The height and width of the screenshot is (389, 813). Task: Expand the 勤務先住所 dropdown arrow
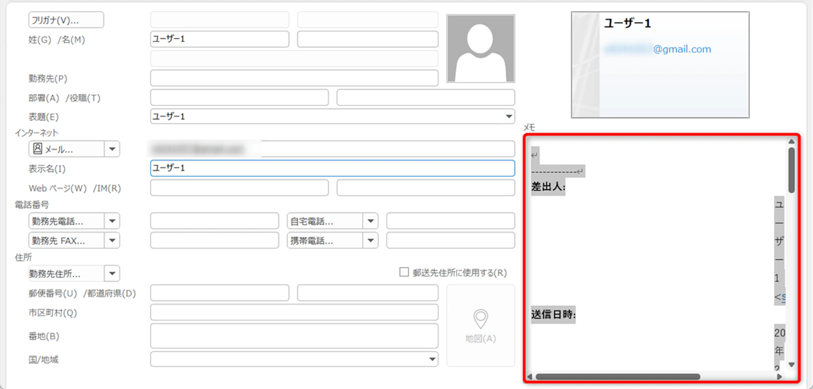tap(112, 273)
